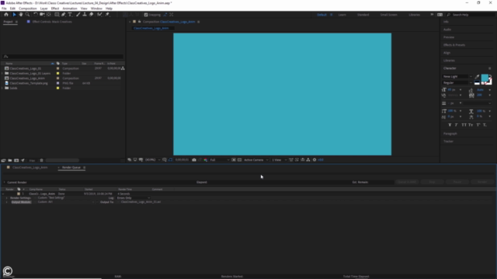Open the File menu
The height and width of the screenshot is (279, 497).
[4, 9]
